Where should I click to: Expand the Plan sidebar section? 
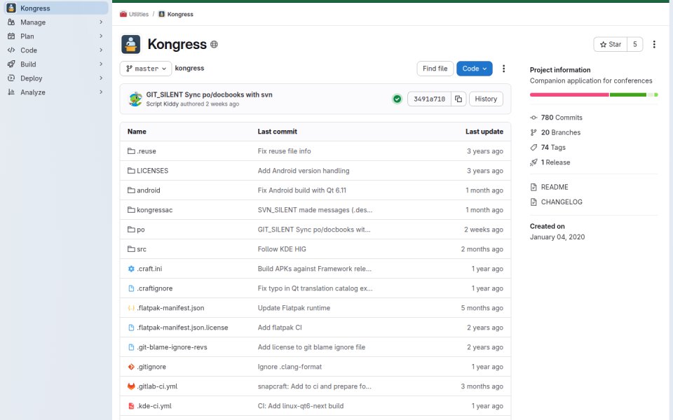(x=56, y=36)
